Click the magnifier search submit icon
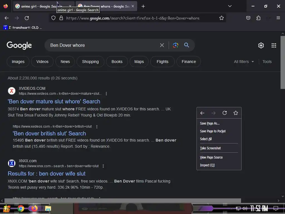285x214 pixels. (186, 45)
